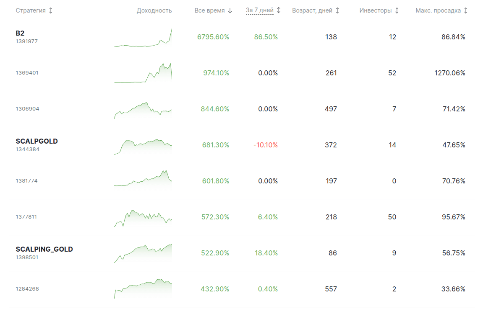Open the SCALPGOLD strategy
The image size is (496, 309).
(37, 141)
